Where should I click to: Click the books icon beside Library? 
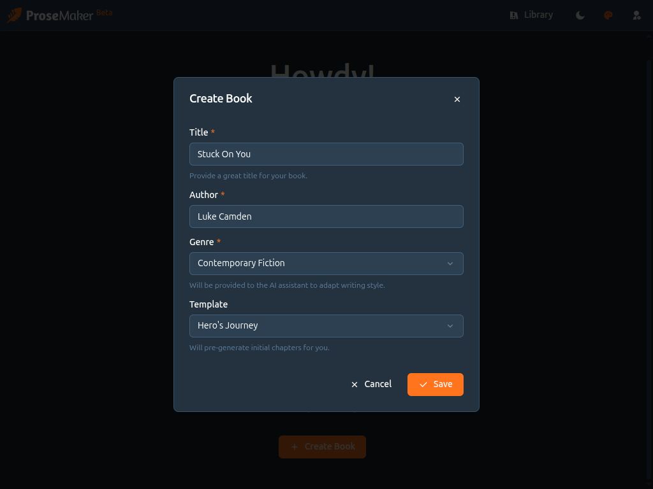(x=514, y=15)
